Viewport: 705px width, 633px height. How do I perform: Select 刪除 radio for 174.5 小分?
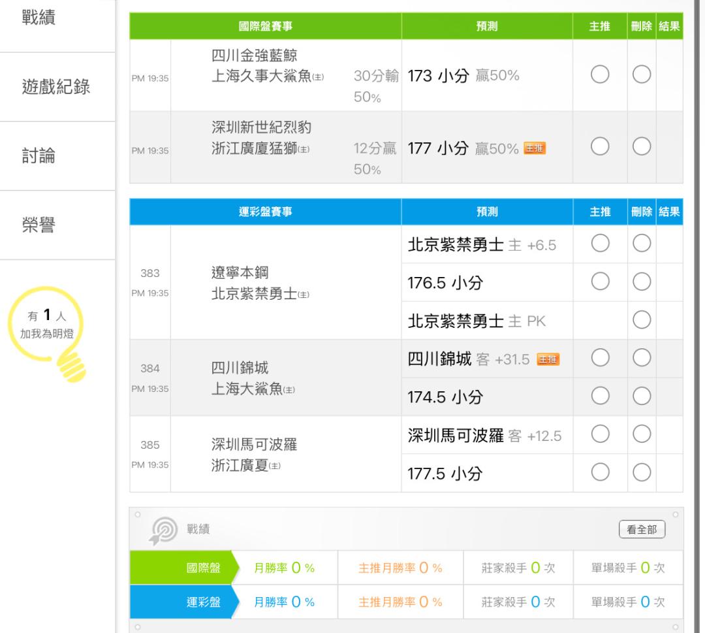coord(642,397)
